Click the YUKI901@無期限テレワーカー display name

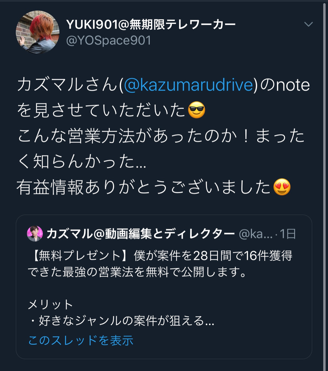coord(151,24)
